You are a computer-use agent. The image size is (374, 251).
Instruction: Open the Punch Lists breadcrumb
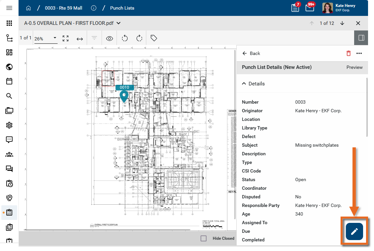click(x=122, y=8)
